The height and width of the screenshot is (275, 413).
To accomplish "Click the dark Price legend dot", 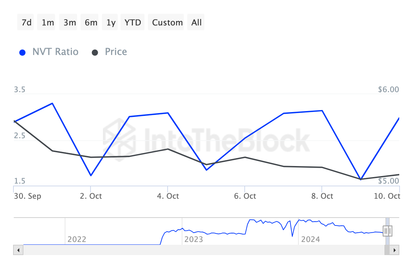I will [x=95, y=52].
